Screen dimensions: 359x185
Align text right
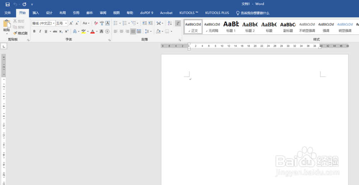(127, 31)
